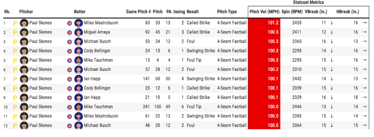
Task: Click the Pirates logo in row 12
Action: (x=15, y=126)
